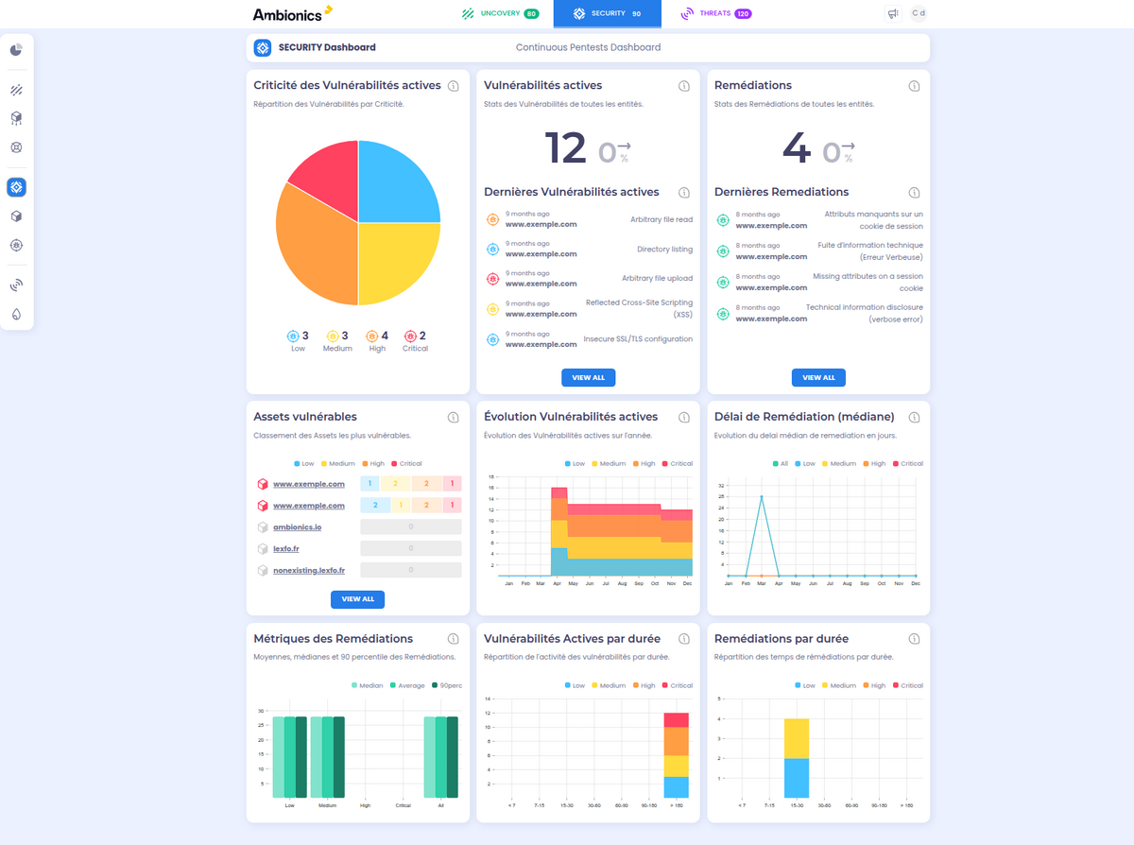
Task: Click VIEW ALL under Dernières Vulnérabilités actives
Action: coord(588,377)
